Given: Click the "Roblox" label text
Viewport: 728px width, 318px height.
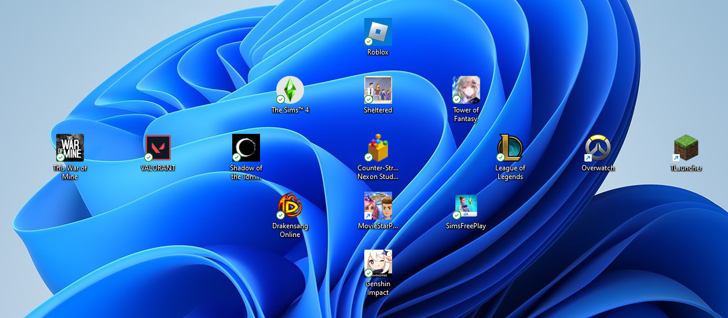Looking at the screenshot, I should (x=378, y=52).
